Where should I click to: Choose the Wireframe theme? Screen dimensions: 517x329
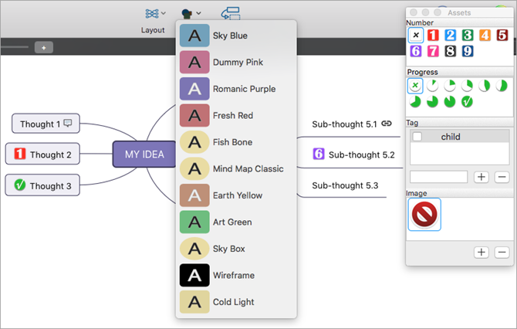236,275
